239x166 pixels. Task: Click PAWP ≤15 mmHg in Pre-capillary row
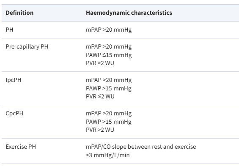[109, 55]
